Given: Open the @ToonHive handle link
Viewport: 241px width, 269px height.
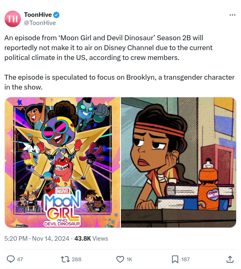Looking at the screenshot, I should (40, 23).
